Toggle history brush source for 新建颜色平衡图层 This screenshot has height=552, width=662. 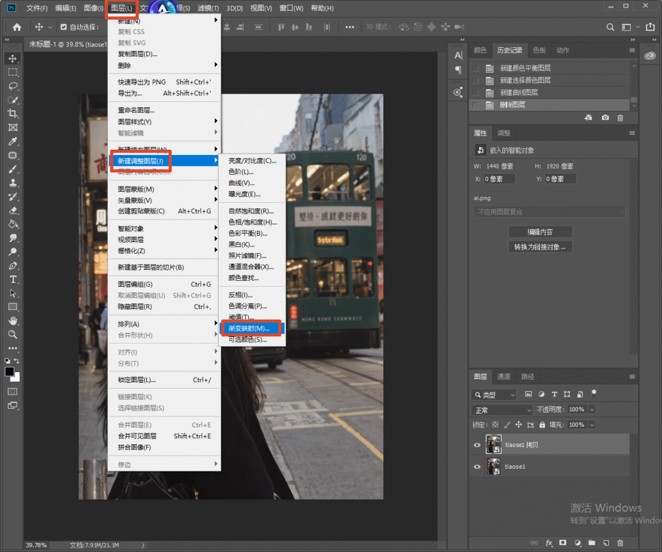click(475, 68)
